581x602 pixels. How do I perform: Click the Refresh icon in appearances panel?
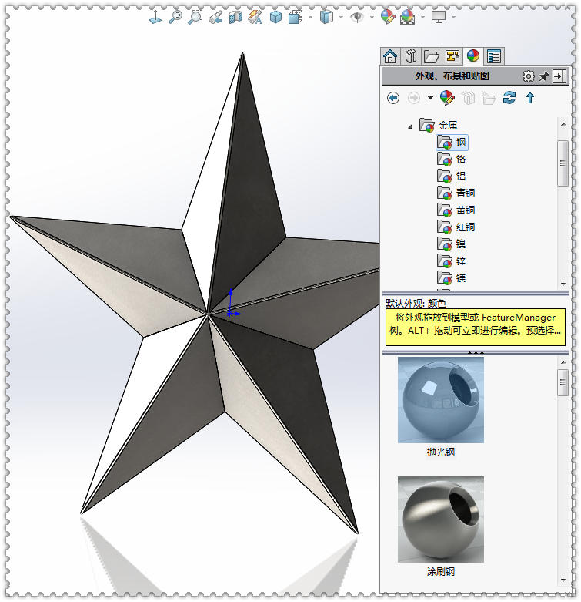(509, 98)
